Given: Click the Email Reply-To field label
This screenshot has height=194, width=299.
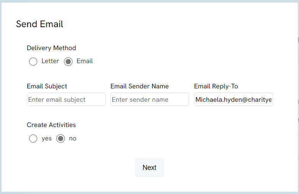Looking at the screenshot, I should 216,86.
